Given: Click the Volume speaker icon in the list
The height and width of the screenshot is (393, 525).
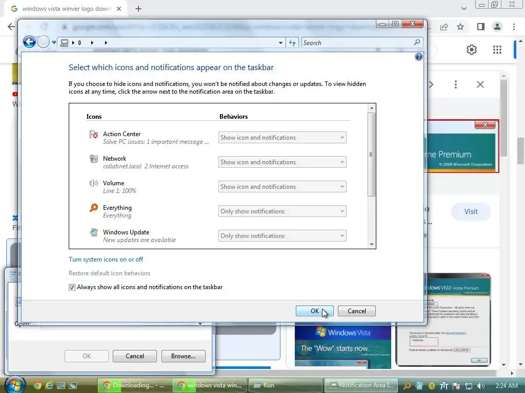Looking at the screenshot, I should [x=94, y=183].
